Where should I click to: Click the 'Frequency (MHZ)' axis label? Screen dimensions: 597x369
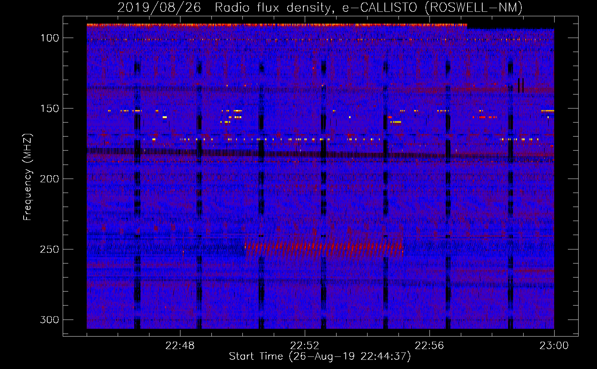pyautogui.click(x=27, y=177)
